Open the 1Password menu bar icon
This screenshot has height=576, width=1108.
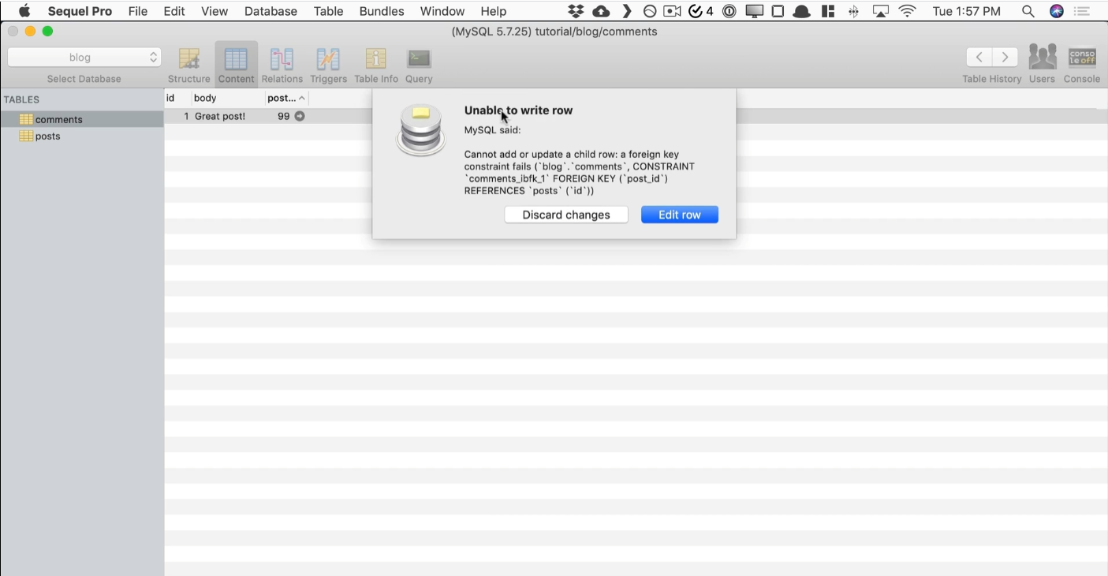pyautogui.click(x=729, y=11)
